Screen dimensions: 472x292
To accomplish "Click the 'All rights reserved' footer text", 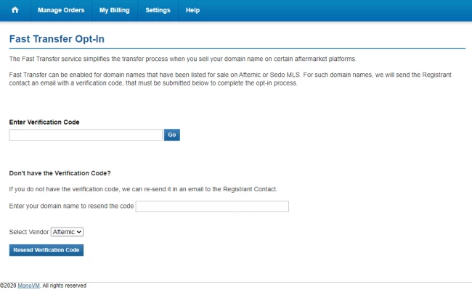I will coord(64,285).
